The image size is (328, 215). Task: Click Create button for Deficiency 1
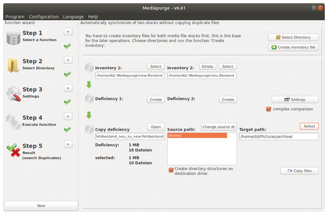156,99
